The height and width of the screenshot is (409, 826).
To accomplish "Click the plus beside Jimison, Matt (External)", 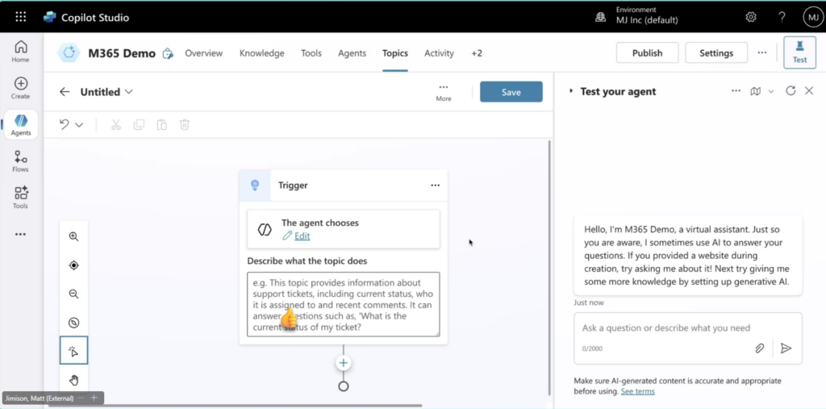I will coord(94,398).
